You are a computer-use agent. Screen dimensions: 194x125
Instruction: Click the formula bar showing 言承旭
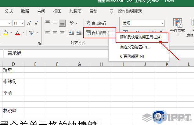56,53
